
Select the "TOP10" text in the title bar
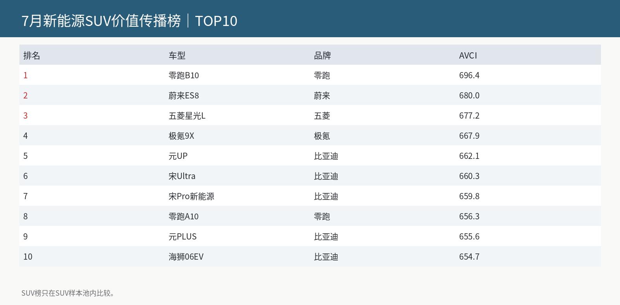pos(216,21)
